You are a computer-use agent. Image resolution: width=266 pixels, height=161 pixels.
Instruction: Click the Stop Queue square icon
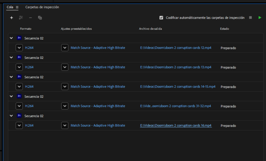click(250, 18)
